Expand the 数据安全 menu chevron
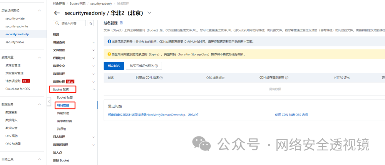 [94, 66]
